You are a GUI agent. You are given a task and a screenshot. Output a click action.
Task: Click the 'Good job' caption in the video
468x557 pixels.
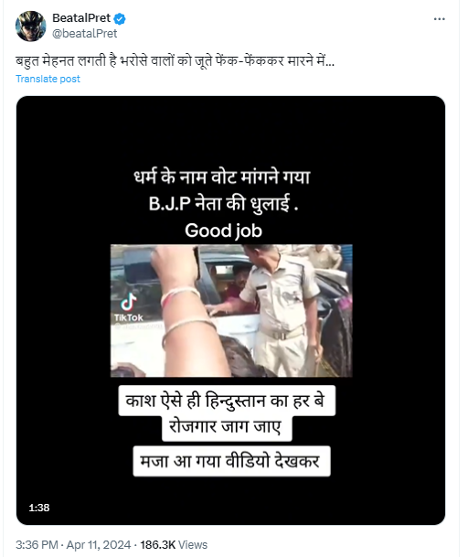[223, 230]
